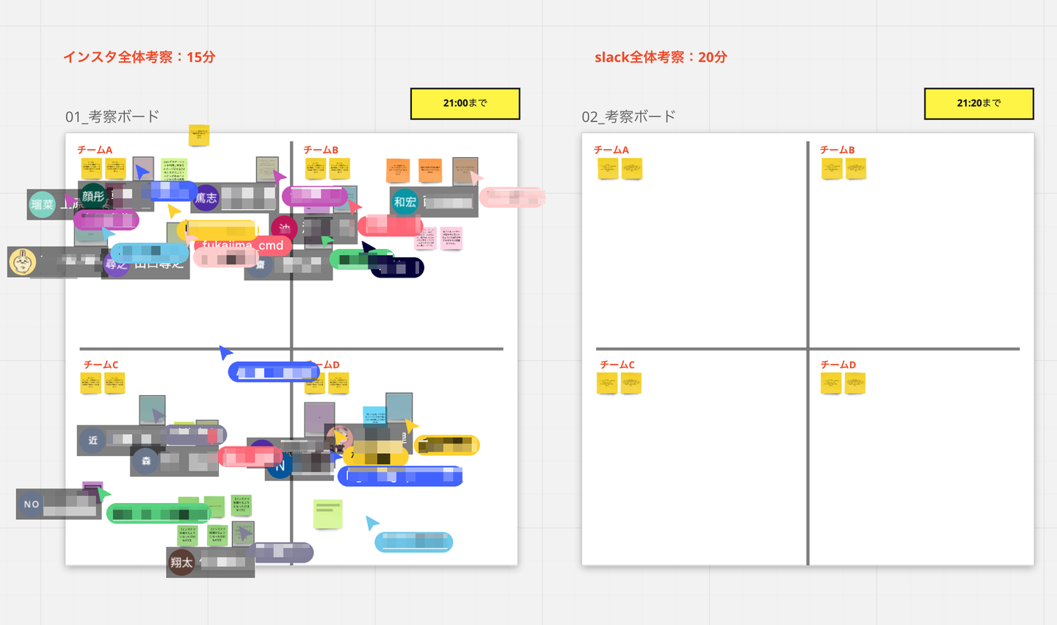This screenshot has height=625, width=1057.
Task: Click the 鷹志 purple avatar
Action: click(x=206, y=198)
